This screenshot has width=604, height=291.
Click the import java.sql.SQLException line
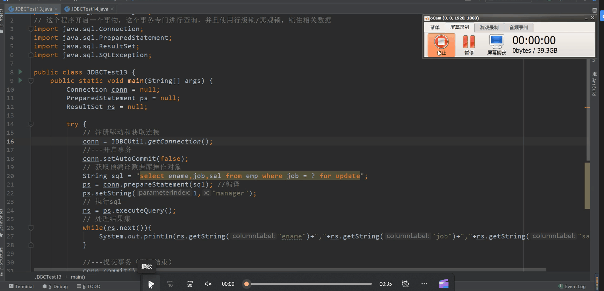click(93, 55)
